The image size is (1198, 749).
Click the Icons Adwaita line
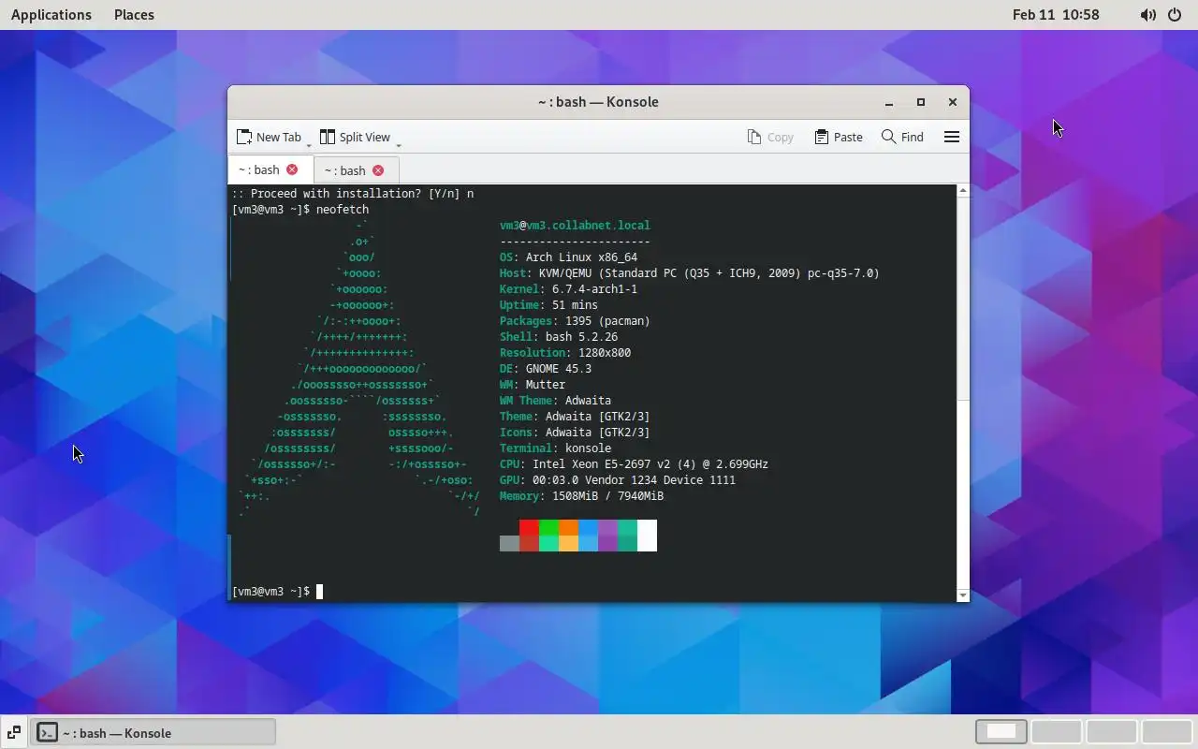pos(575,433)
